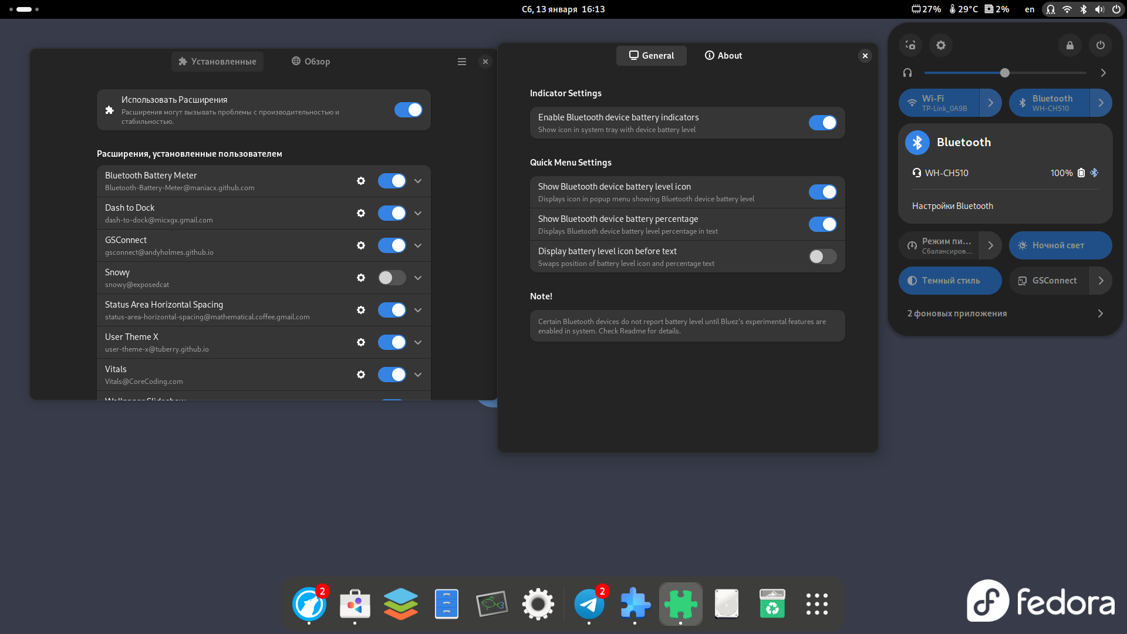1127x634 pixels.
Task: Toggle the Ночной свет button
Action: click(1060, 245)
